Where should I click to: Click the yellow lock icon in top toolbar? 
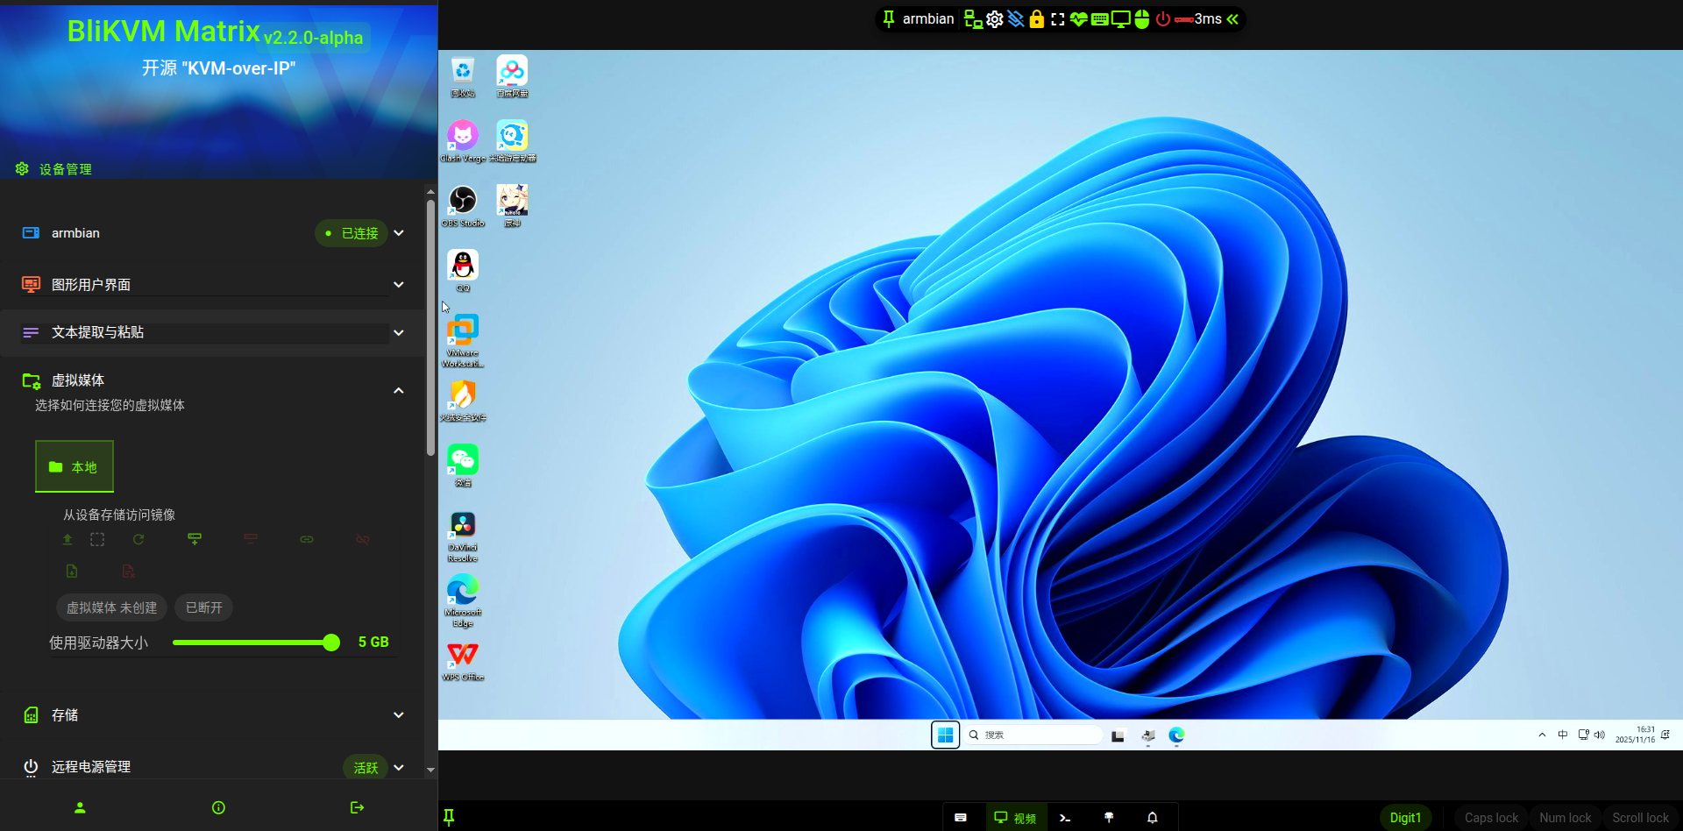click(1036, 19)
